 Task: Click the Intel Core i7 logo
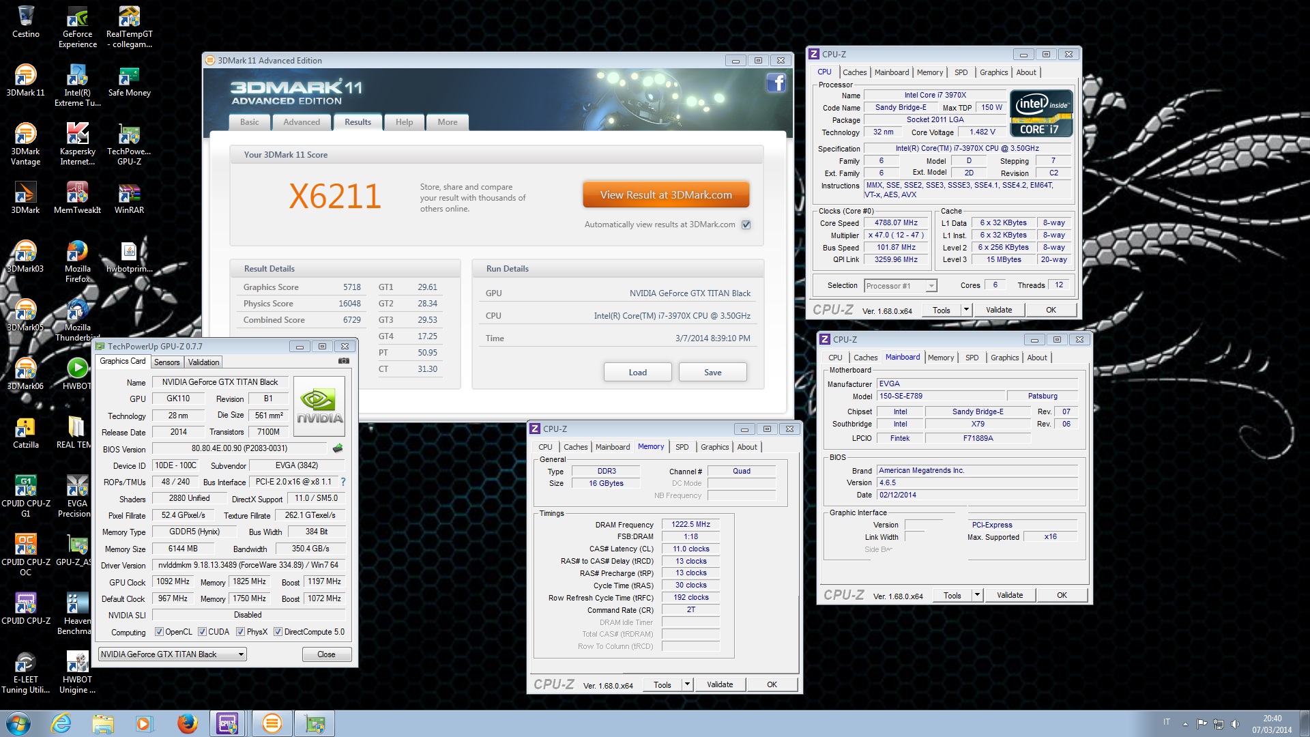1041,114
